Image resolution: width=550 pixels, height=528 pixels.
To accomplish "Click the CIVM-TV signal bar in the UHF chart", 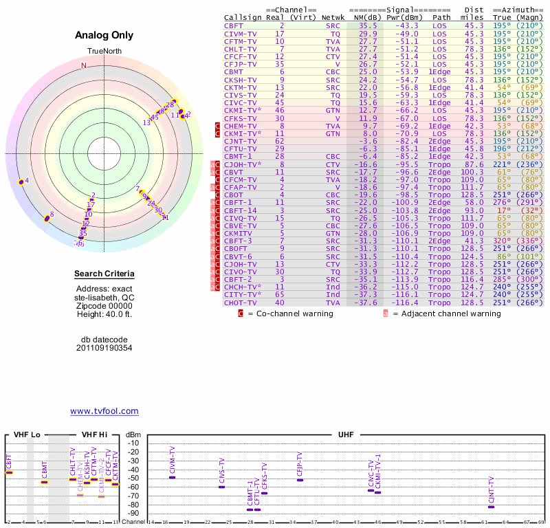I will point(172,477).
